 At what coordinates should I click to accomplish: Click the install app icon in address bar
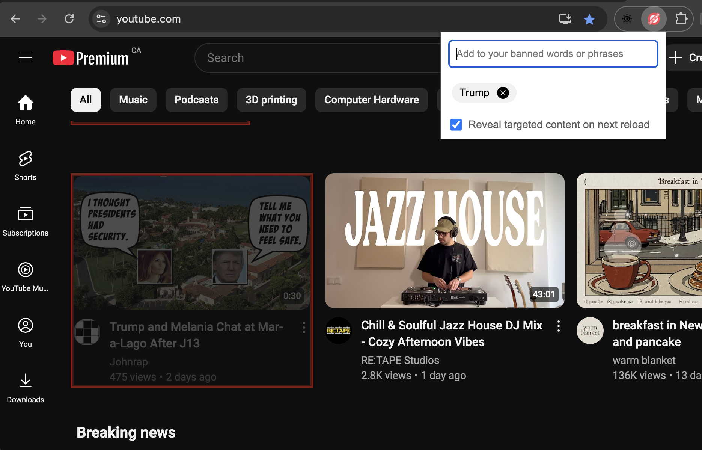(565, 19)
